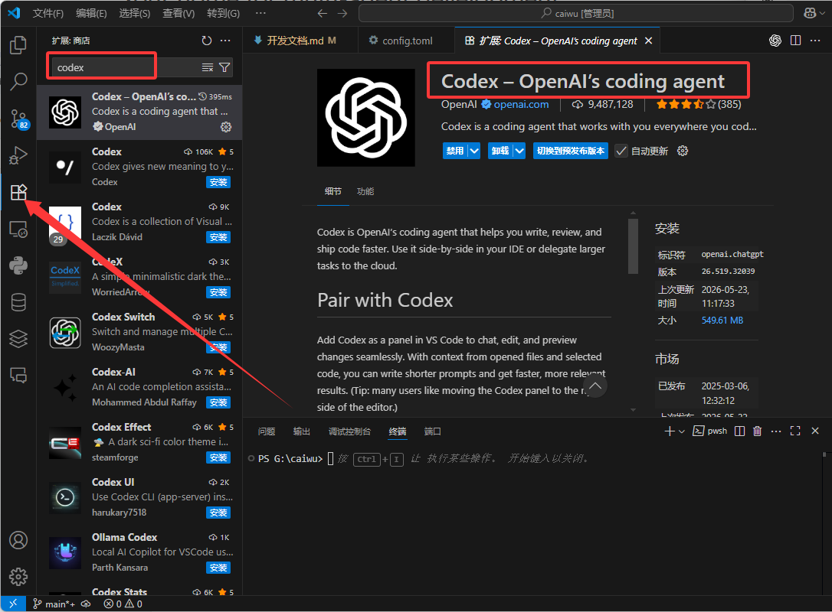
Task: Open the 选择(S) menu
Action: coord(134,13)
